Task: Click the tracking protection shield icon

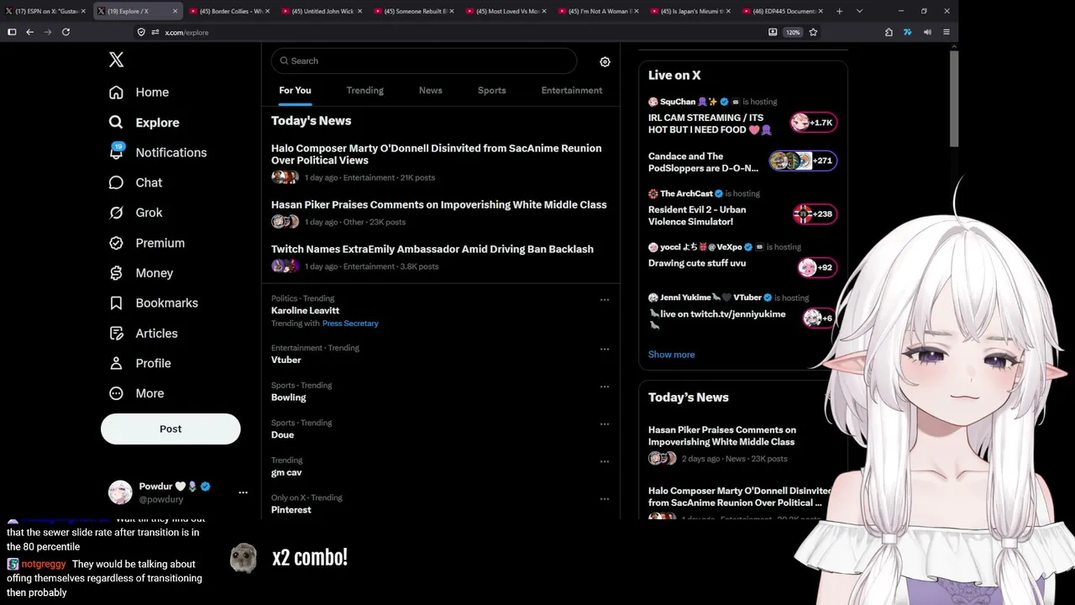Action: (141, 32)
